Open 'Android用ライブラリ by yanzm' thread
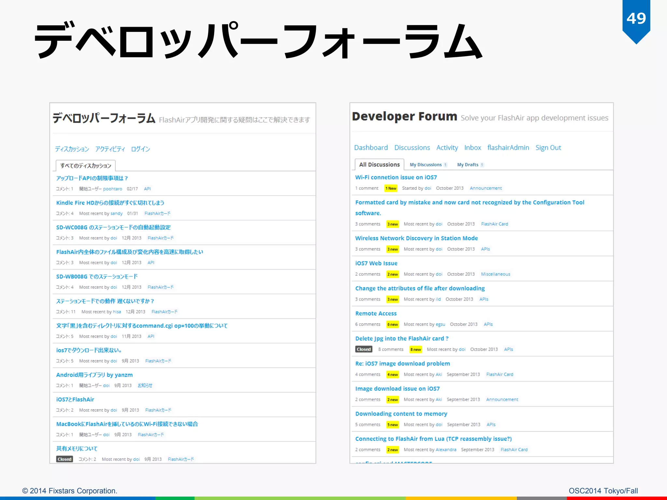Image resolution: width=667 pixels, height=500 pixels. tap(94, 375)
